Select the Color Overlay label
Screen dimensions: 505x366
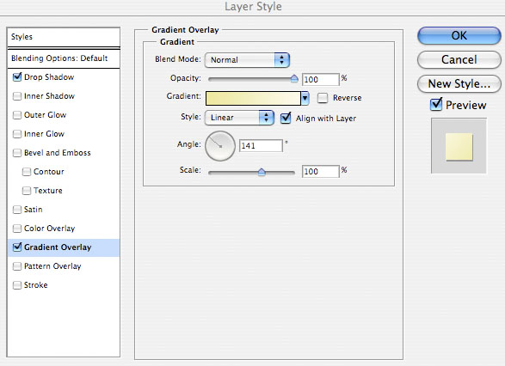click(49, 229)
